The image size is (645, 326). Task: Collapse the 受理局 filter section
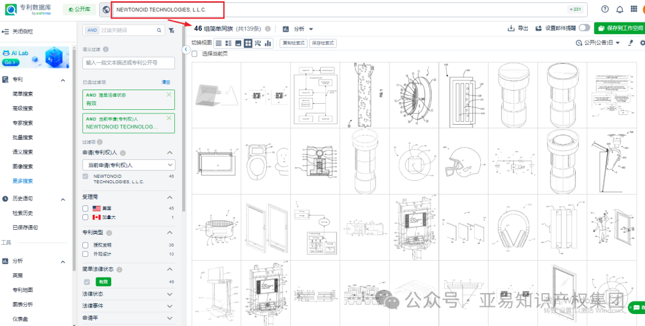tap(170, 197)
